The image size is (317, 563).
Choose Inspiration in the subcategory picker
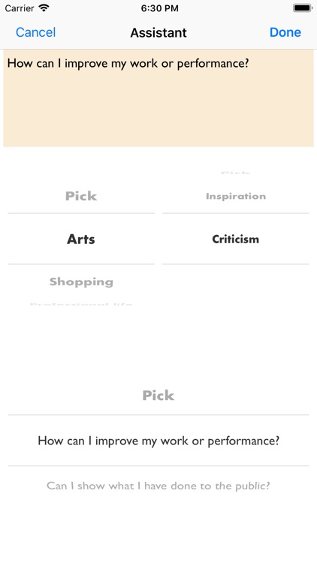tap(236, 196)
